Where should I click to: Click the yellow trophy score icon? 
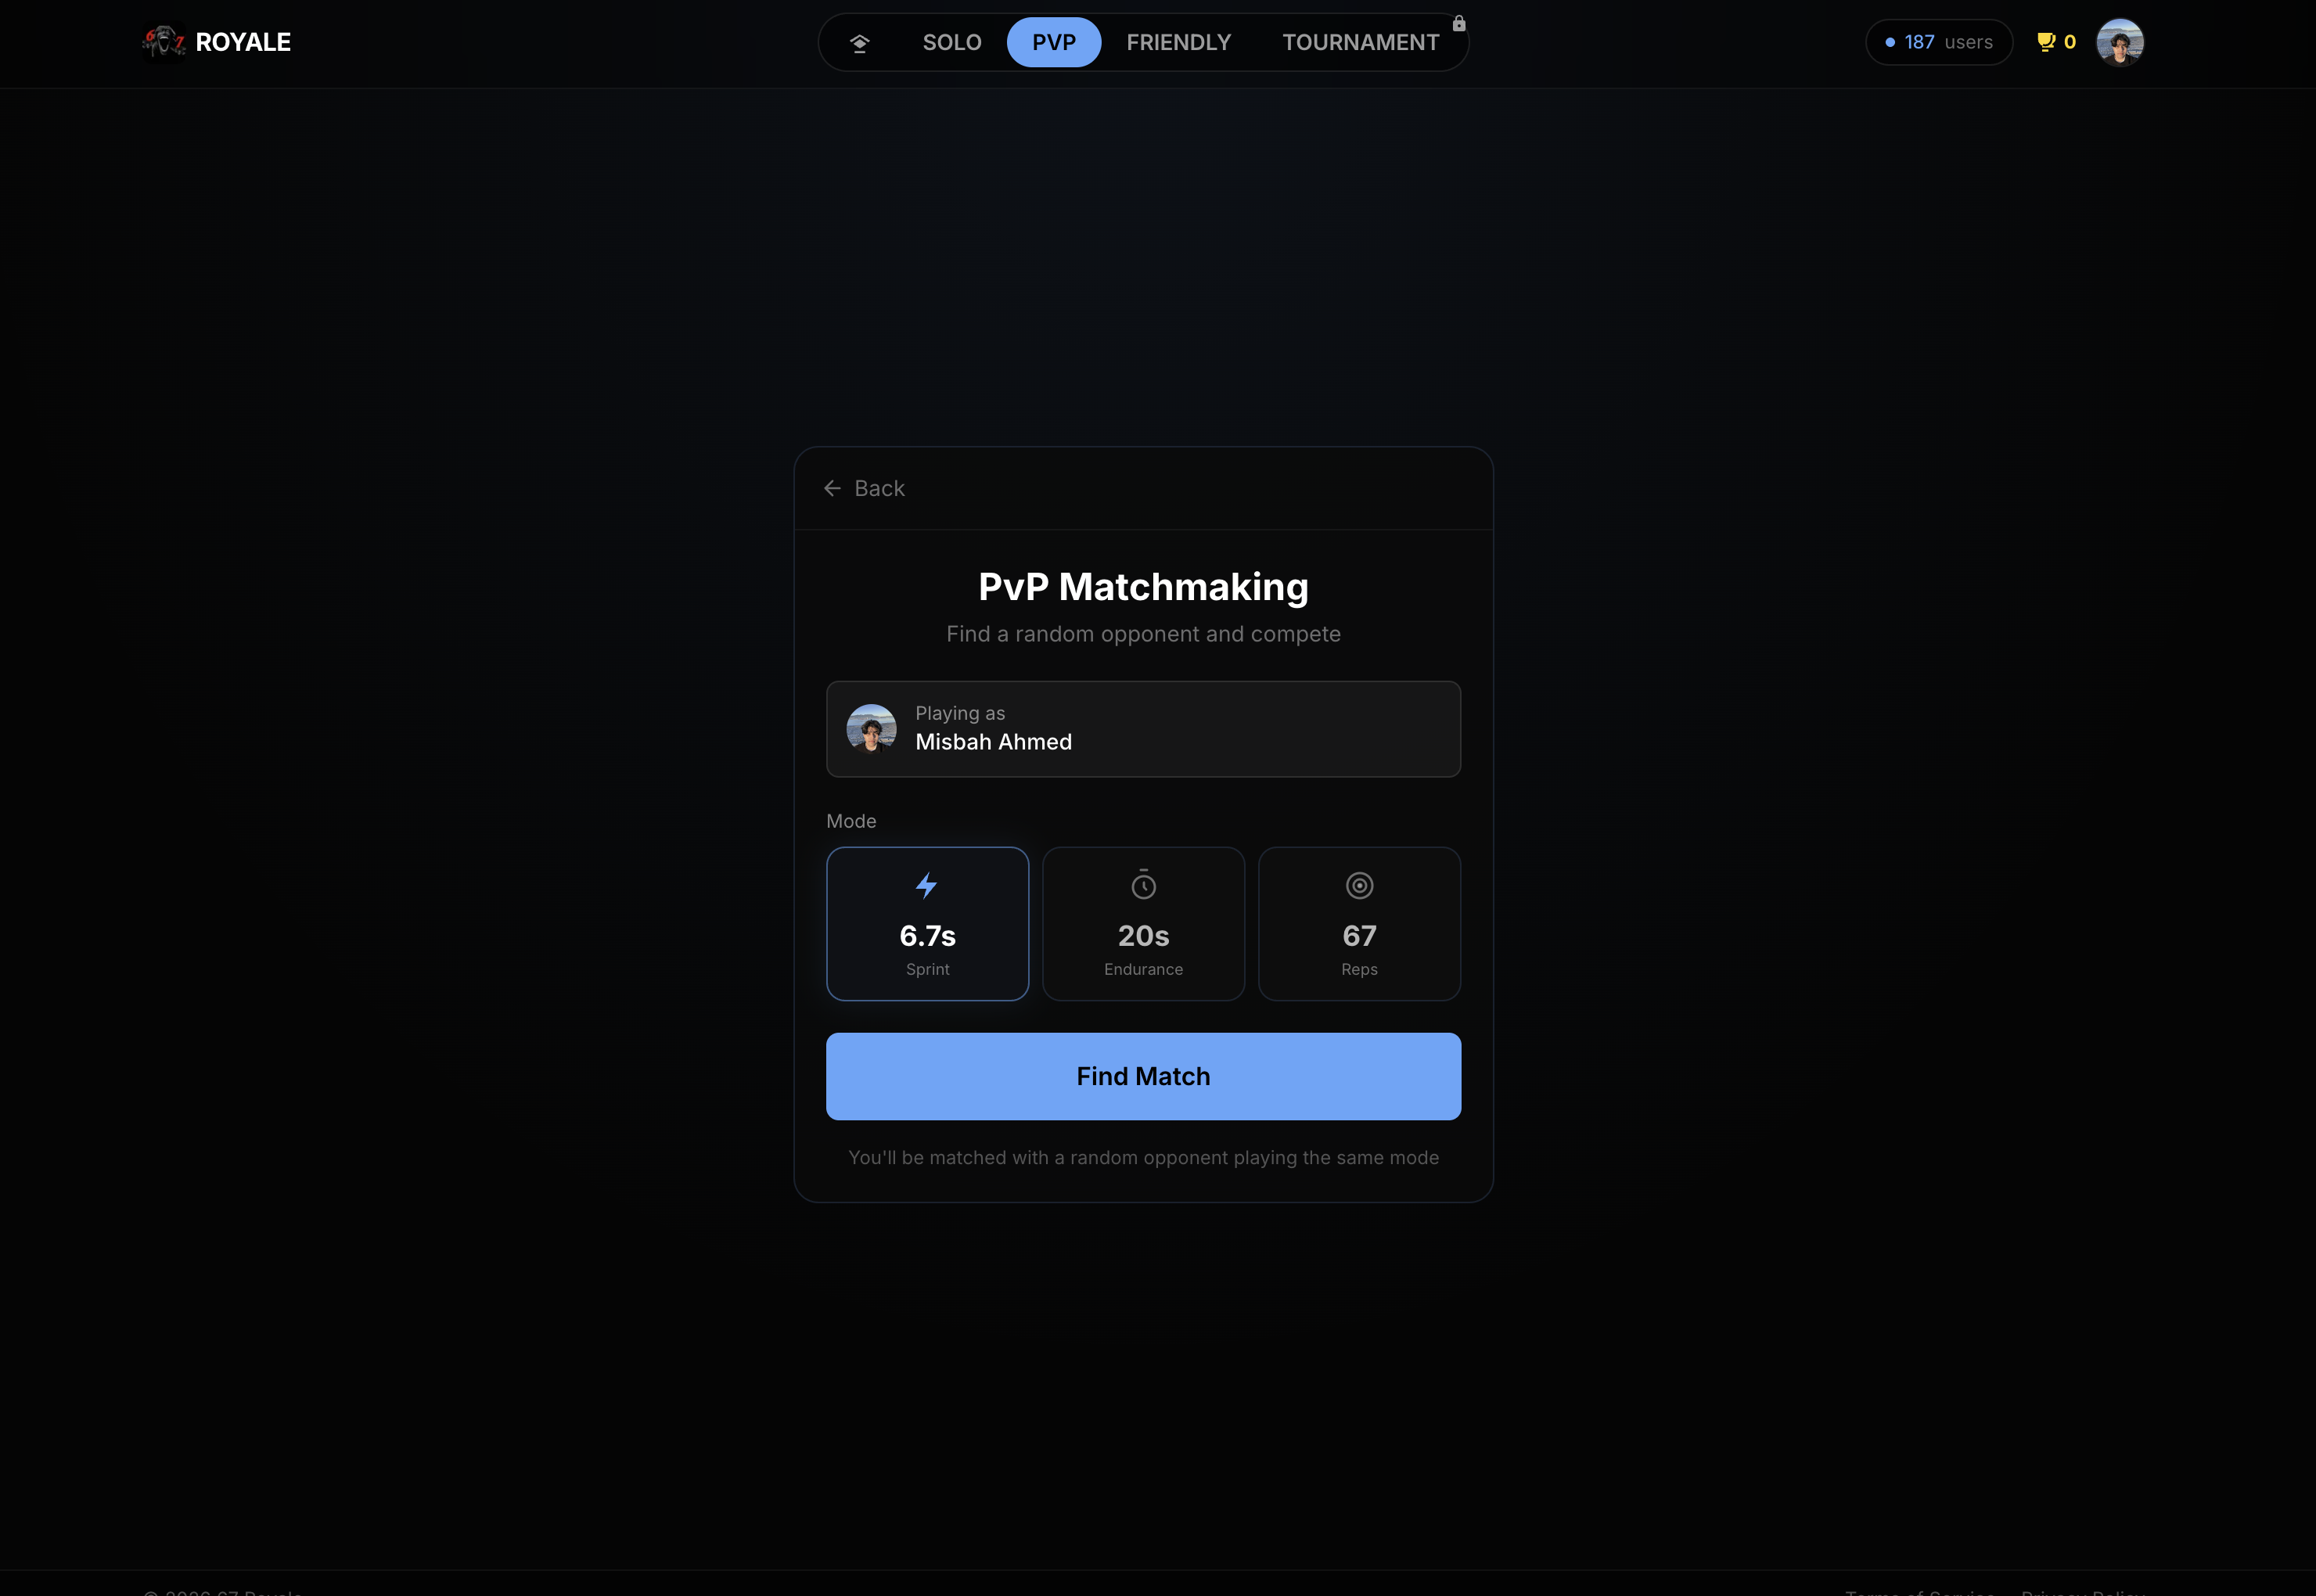2046,42
